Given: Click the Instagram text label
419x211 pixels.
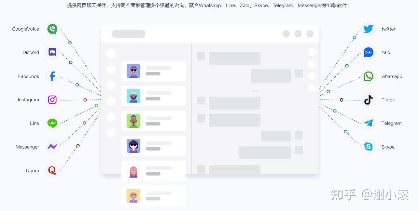Looking at the screenshot, I should (28, 100).
